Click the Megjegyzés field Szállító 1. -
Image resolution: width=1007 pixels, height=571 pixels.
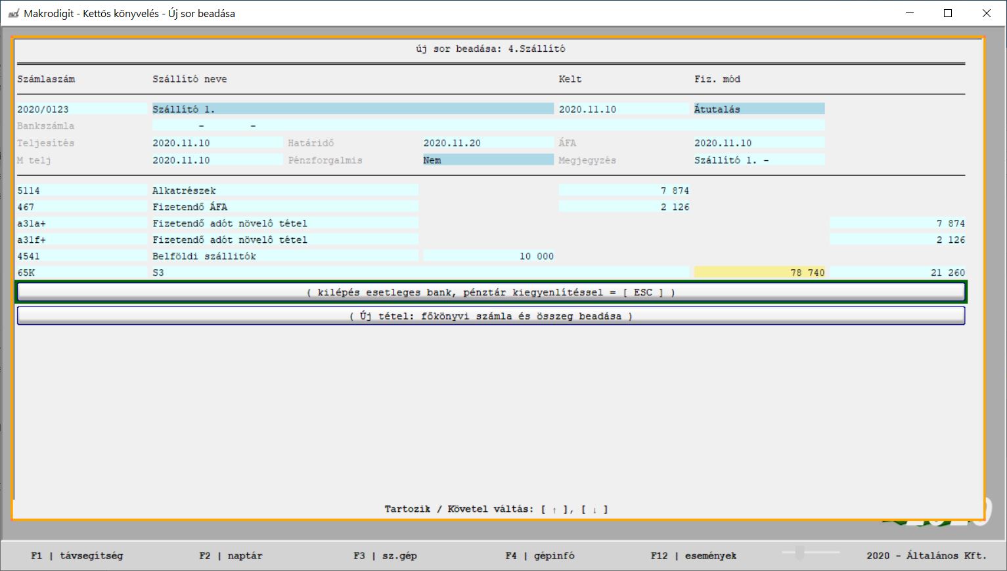759,159
